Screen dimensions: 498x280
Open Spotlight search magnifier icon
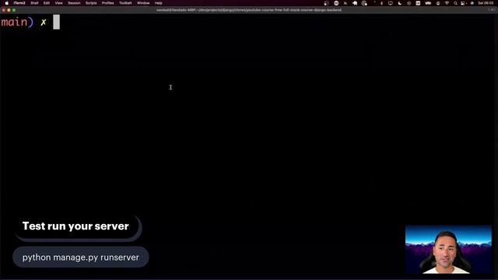coord(455,3)
